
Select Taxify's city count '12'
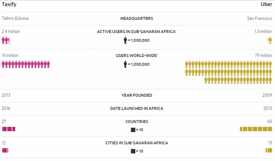pos(4,143)
